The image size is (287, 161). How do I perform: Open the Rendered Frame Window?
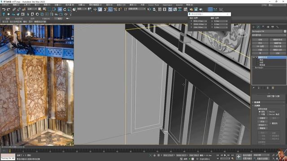coord(196,9)
